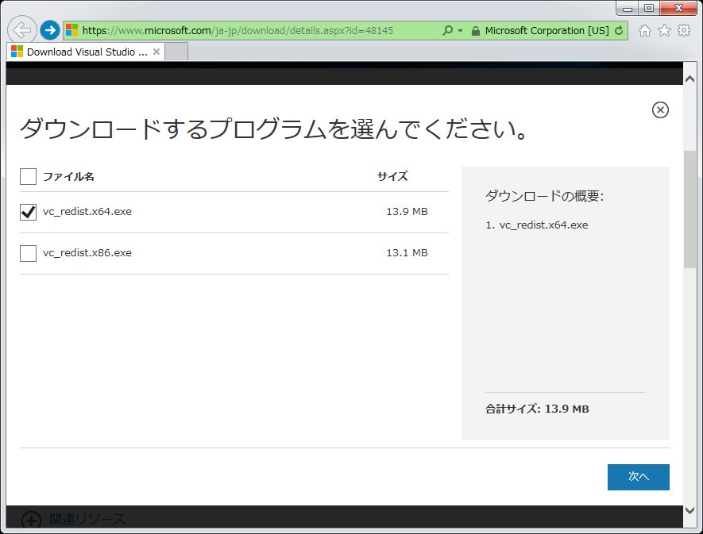This screenshot has width=703, height=534.
Task: Click the magnifier search icon in address bar
Action: point(447,31)
